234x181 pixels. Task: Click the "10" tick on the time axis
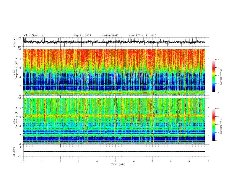click(x=208, y=161)
